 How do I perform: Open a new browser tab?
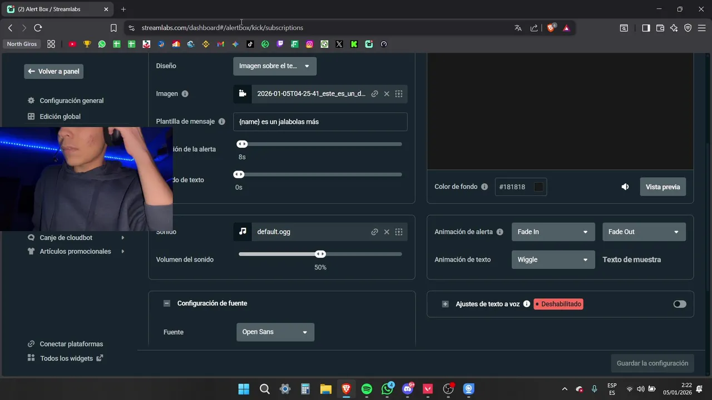[x=123, y=9]
